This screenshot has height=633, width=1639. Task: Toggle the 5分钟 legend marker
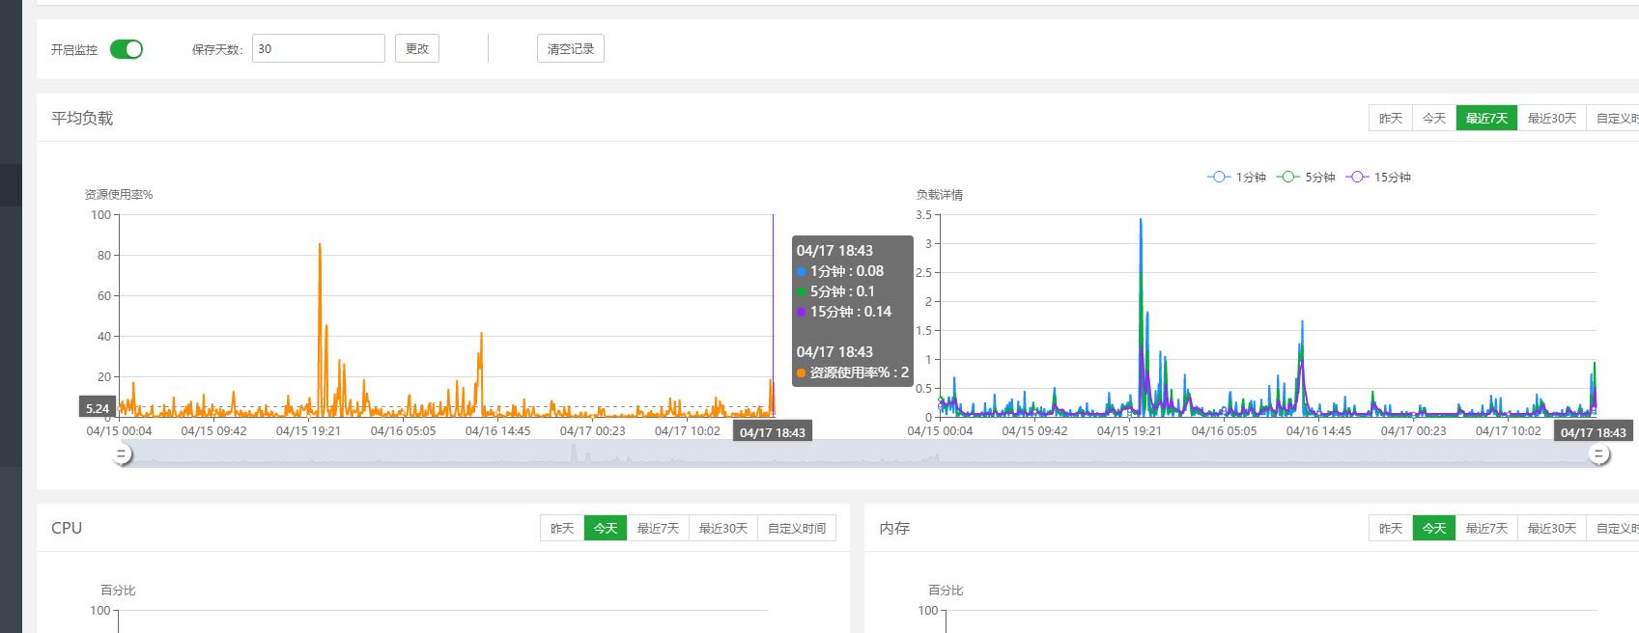click(x=1287, y=178)
